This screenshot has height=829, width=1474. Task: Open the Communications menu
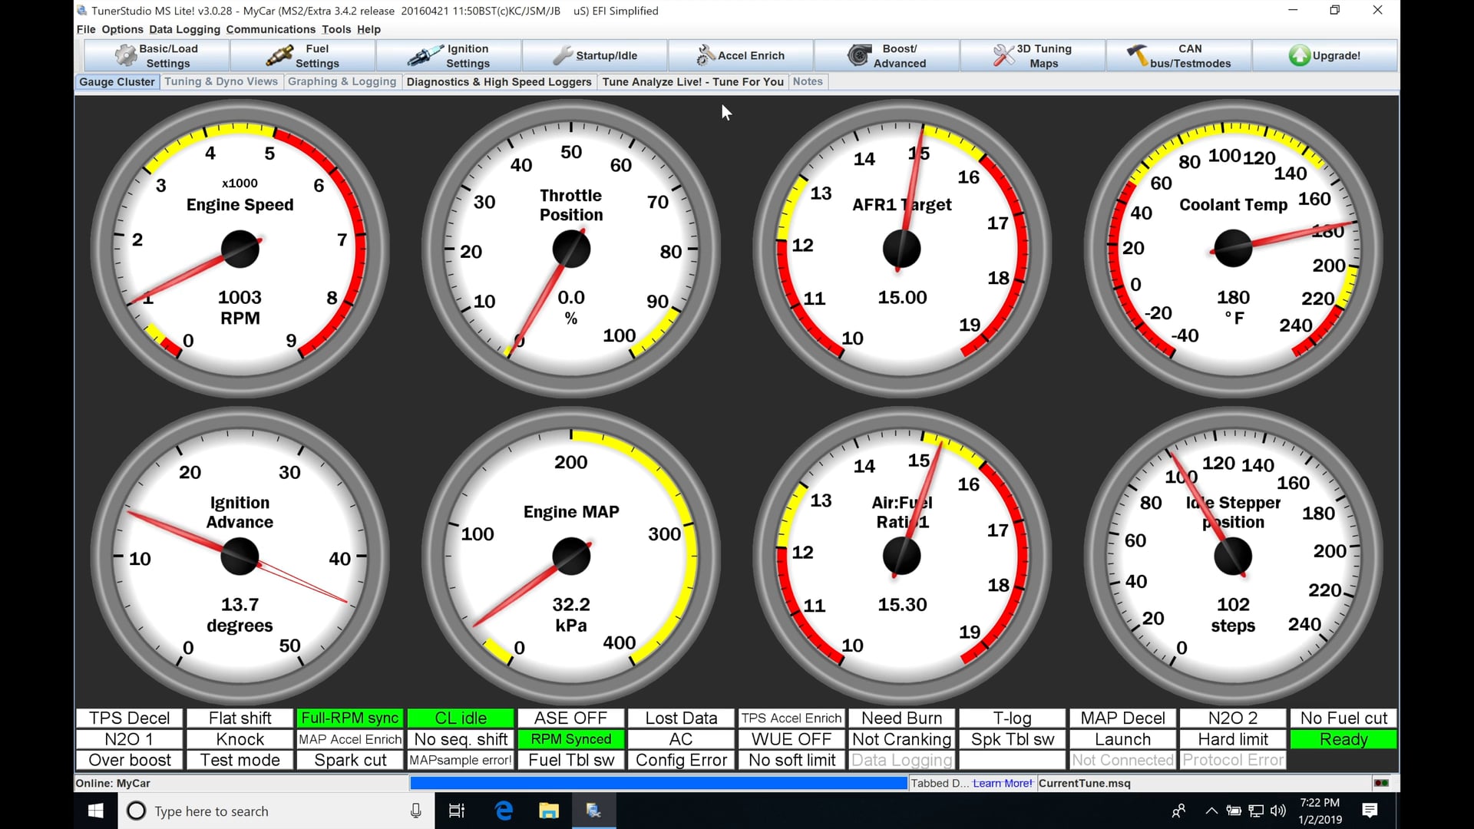tap(270, 29)
